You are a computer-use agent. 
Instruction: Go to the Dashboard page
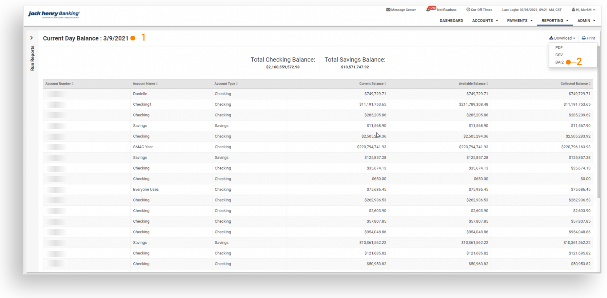point(451,21)
